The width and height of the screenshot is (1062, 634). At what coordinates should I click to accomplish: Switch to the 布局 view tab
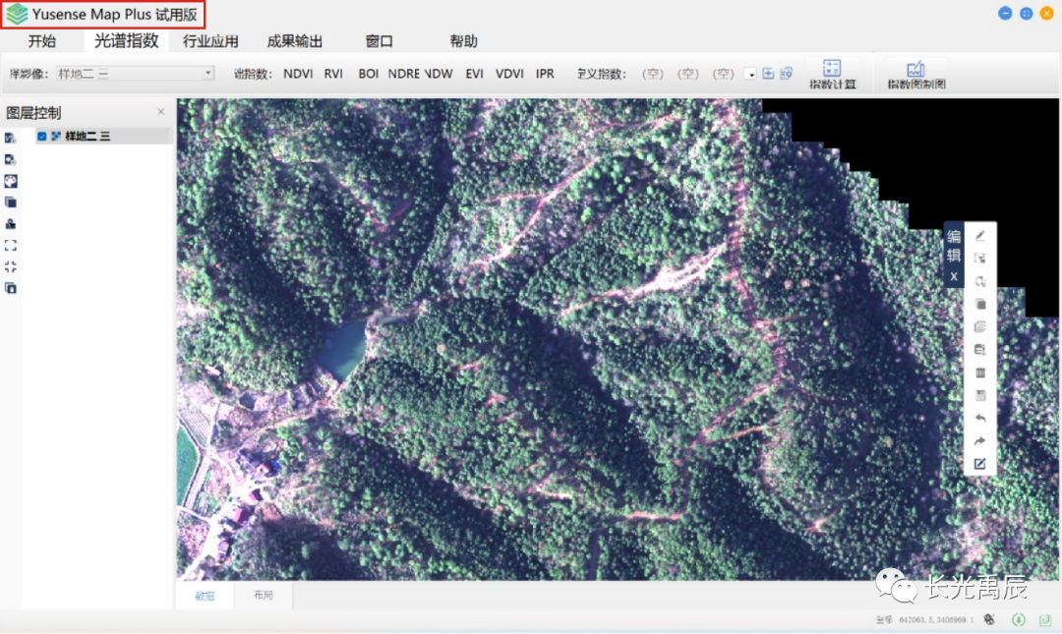click(x=263, y=596)
